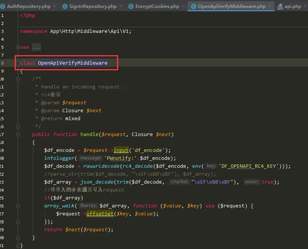Switch to the SignInRepository.php tab
The width and height of the screenshot is (308, 249).
click(93, 6)
